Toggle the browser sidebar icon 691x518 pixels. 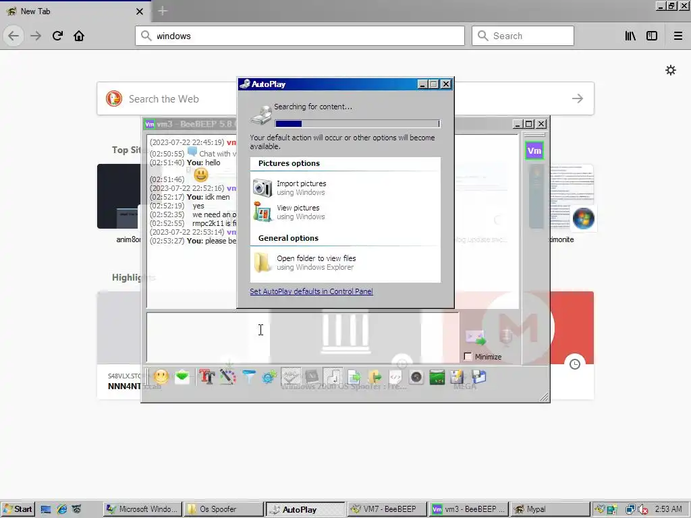[652, 36]
